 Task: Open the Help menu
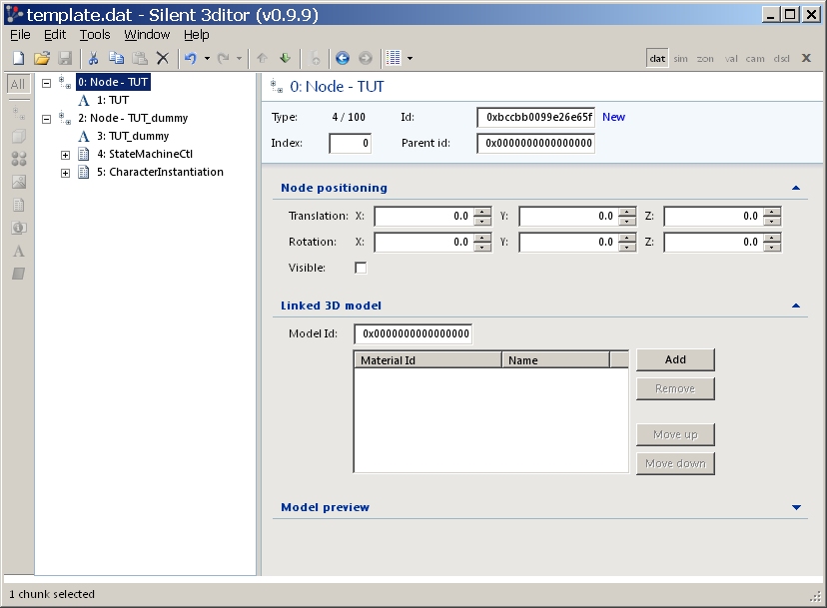pyautogui.click(x=197, y=35)
